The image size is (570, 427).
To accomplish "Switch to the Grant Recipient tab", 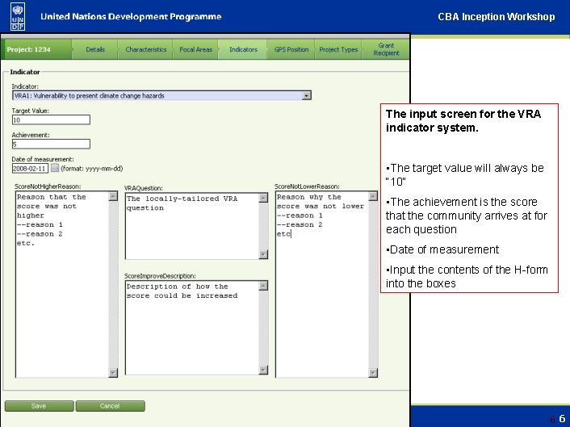I will (386, 49).
